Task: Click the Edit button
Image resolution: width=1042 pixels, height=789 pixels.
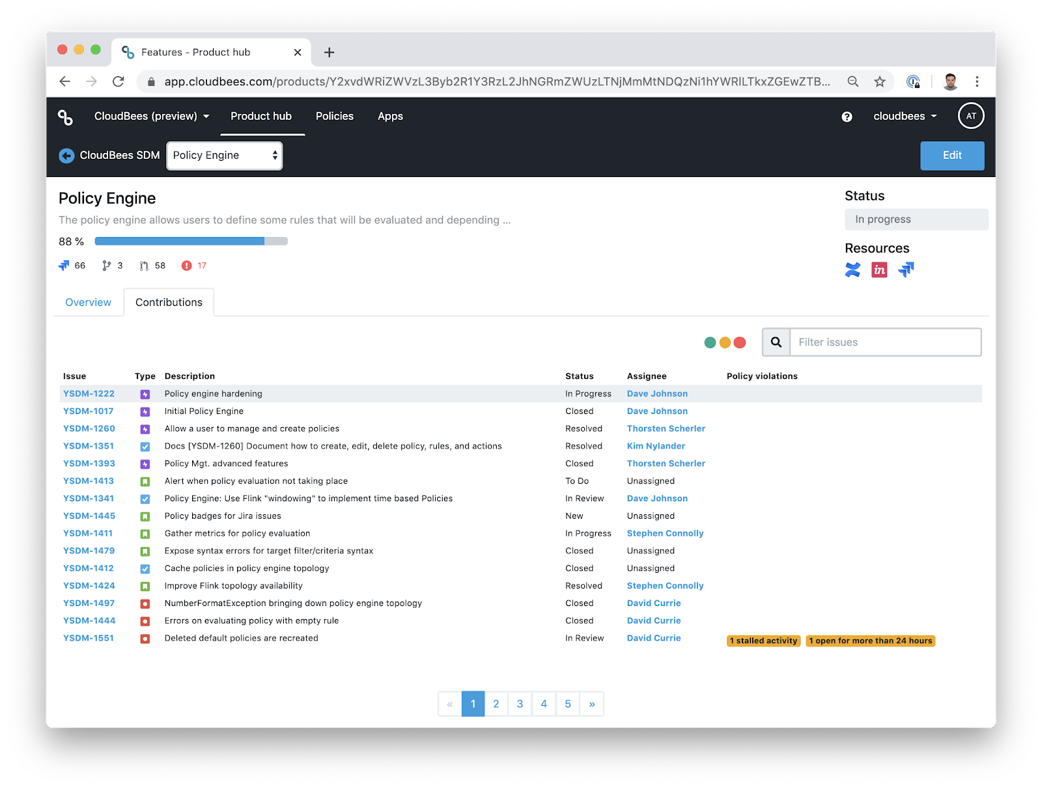Action: click(952, 156)
